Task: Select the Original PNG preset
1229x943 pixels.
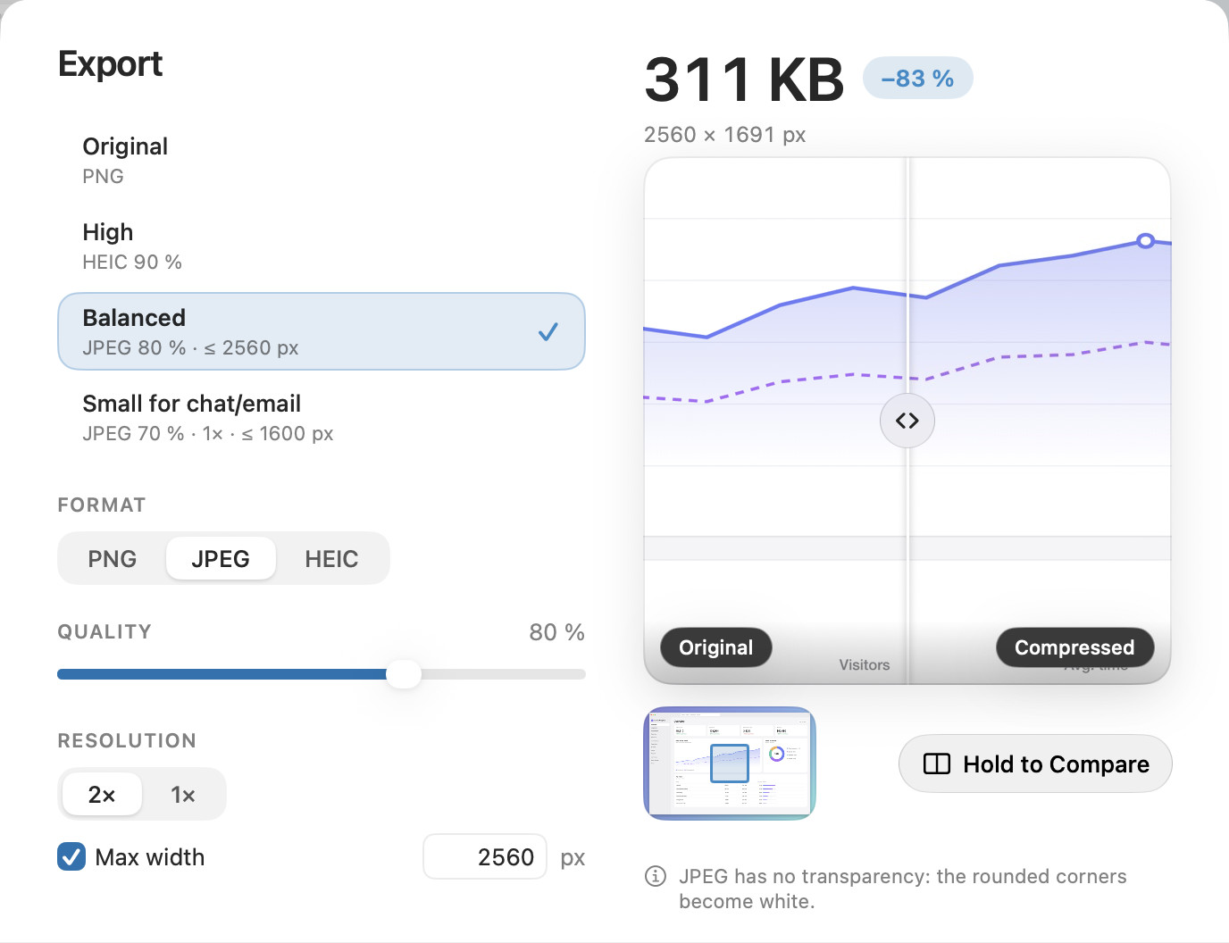Action: (321, 160)
